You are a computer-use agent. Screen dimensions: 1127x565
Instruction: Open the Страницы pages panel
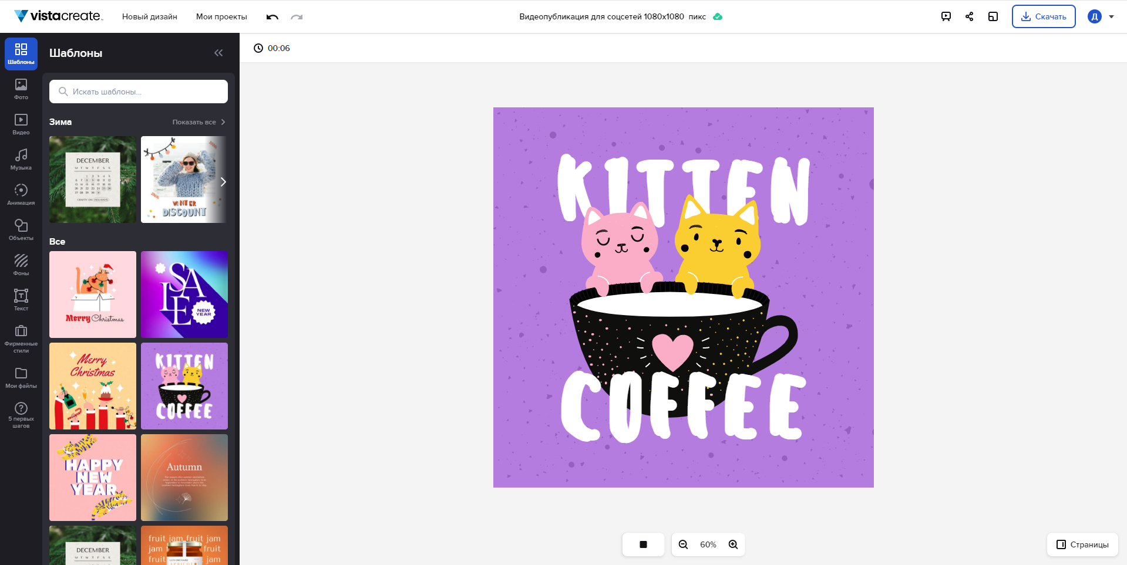[x=1082, y=544]
